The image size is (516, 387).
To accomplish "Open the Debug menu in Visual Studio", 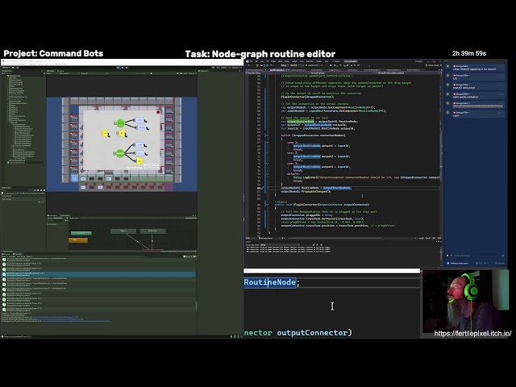I will (x=287, y=61).
